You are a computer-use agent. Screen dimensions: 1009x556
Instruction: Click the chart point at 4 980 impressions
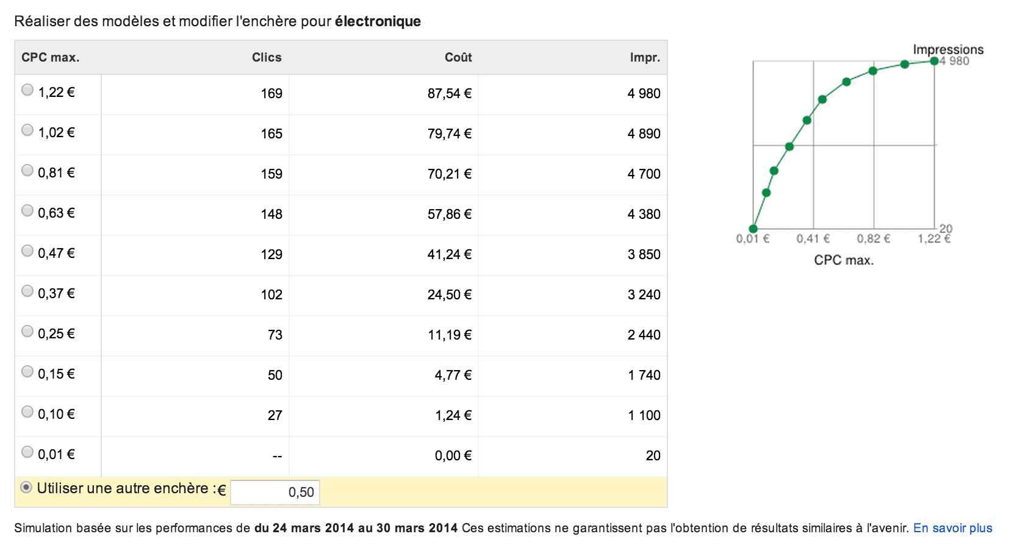[x=934, y=61]
